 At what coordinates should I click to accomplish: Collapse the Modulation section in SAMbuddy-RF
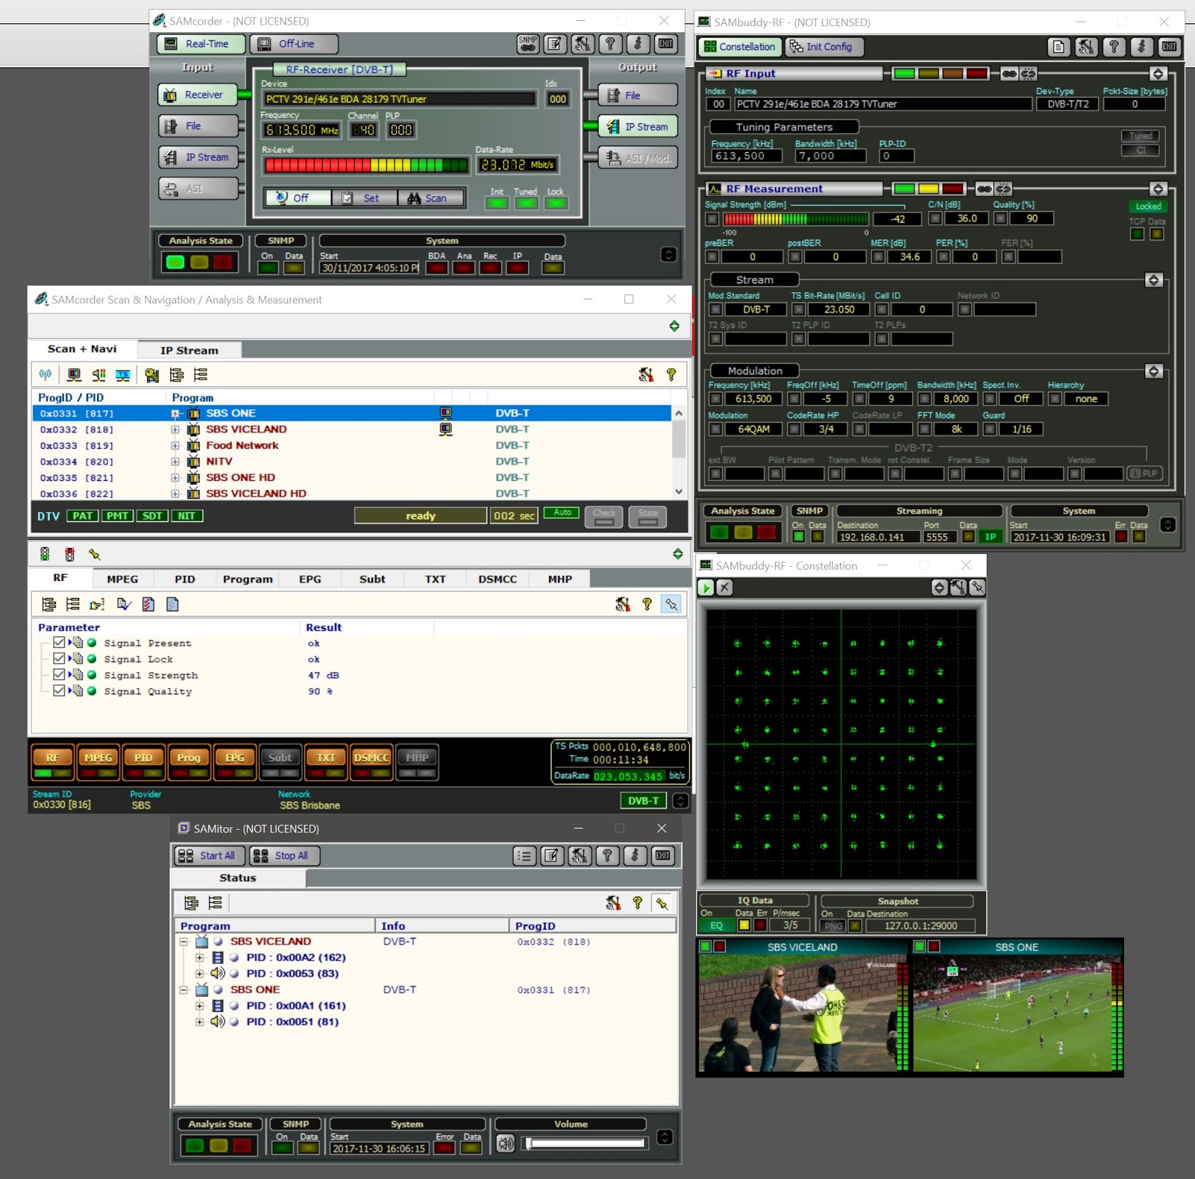(x=1154, y=371)
